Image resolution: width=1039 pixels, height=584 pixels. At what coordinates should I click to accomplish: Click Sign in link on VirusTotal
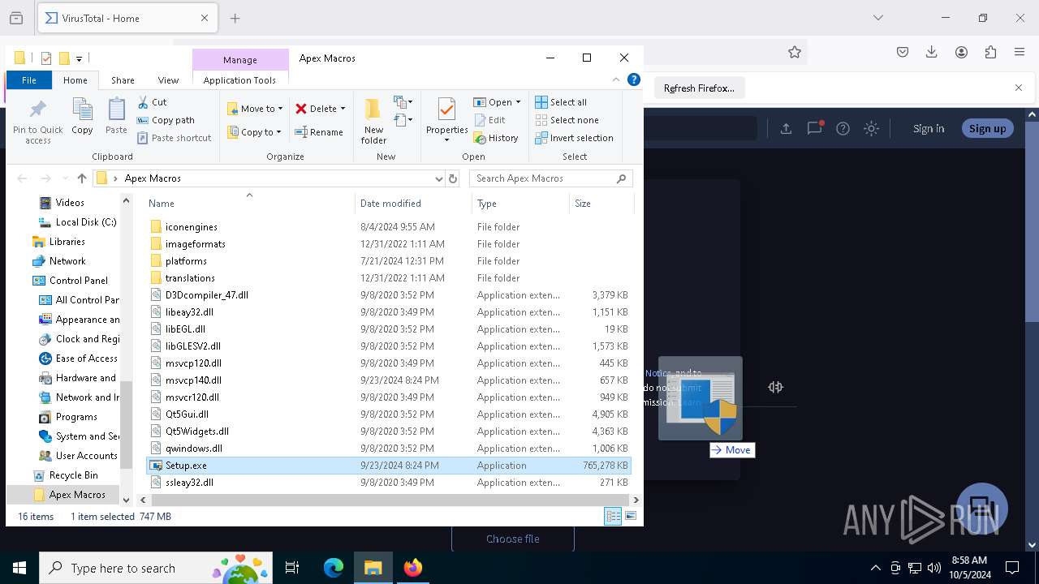click(x=929, y=128)
